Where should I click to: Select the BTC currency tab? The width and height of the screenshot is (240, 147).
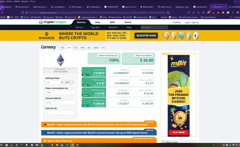(63, 48)
